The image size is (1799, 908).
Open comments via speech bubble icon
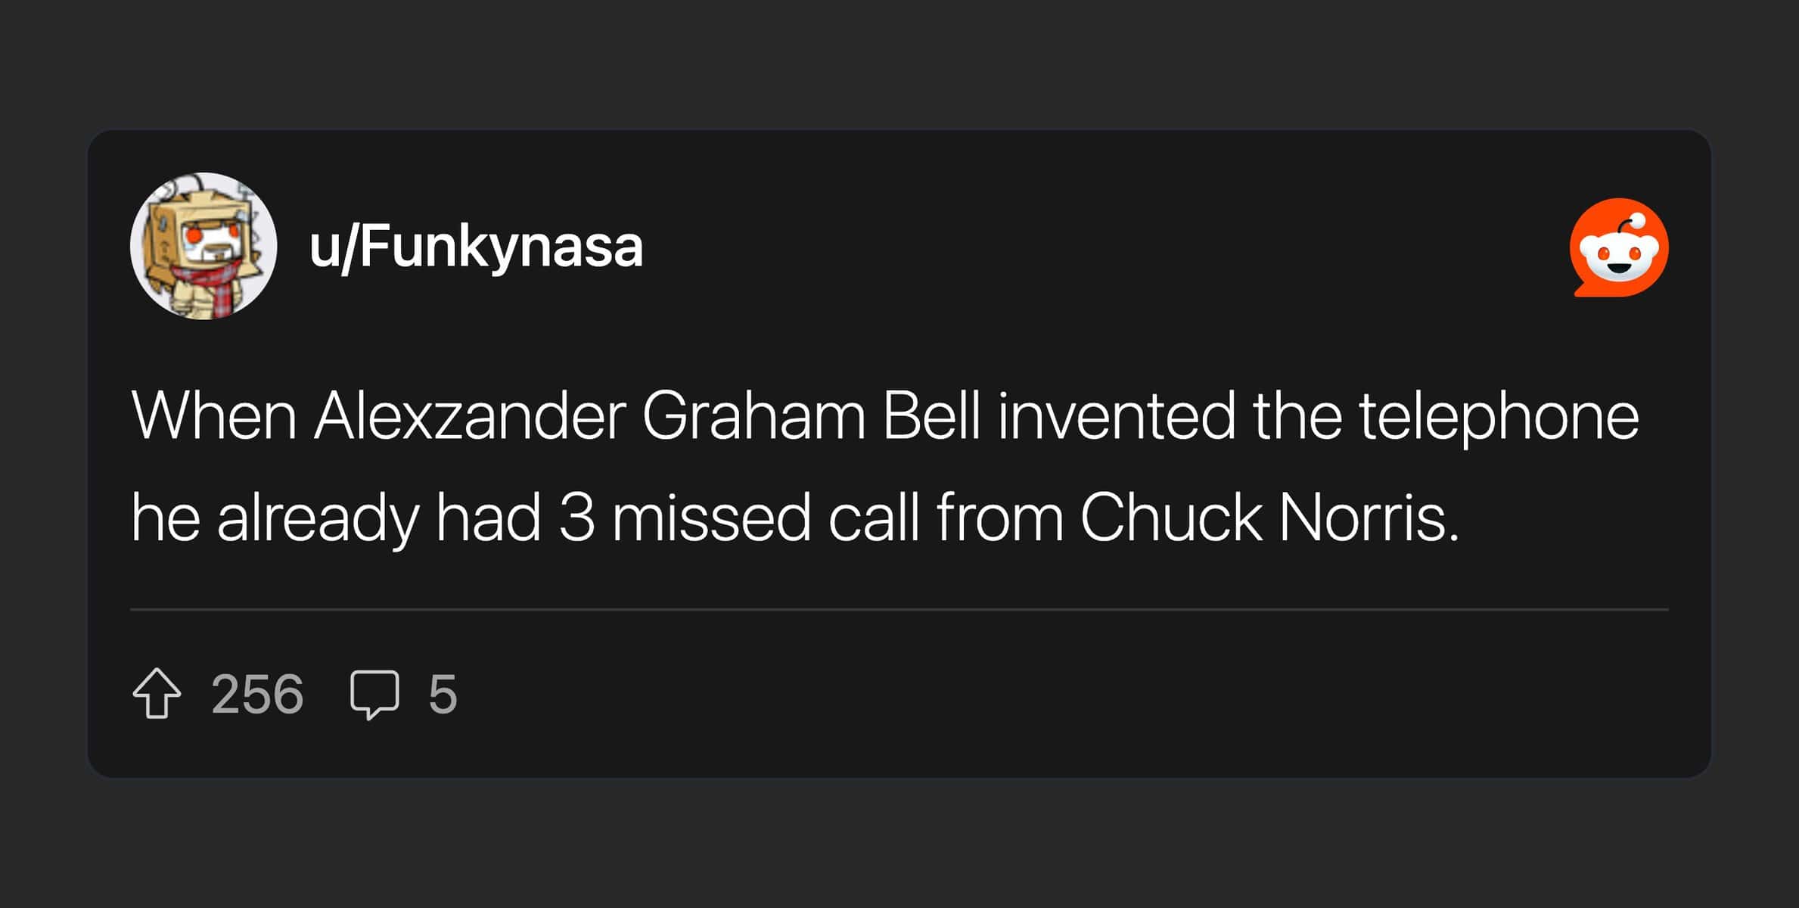coord(374,693)
